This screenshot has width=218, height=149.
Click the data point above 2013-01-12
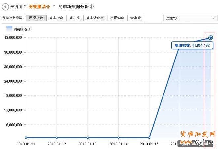click(x=57, y=138)
